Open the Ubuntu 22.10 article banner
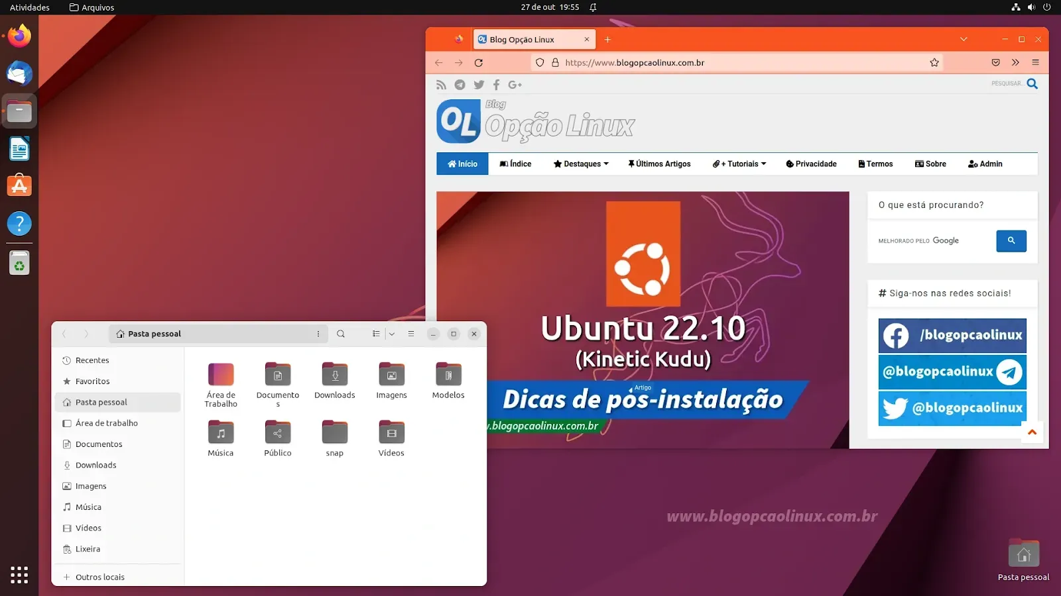 click(x=643, y=320)
